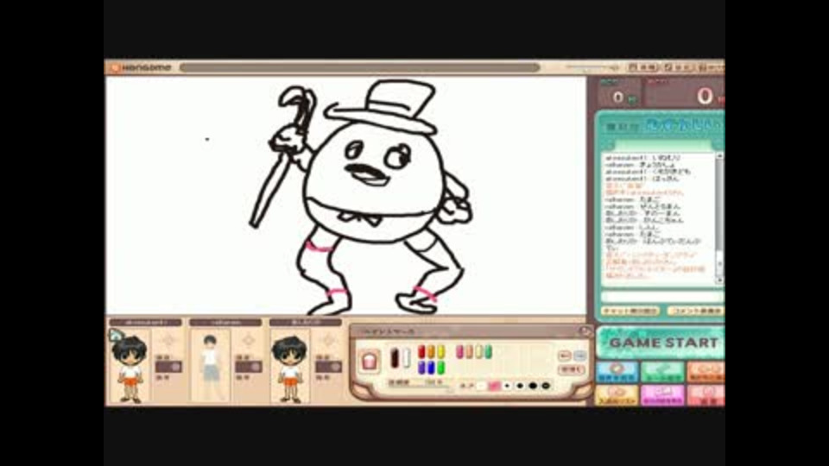The width and height of the screenshot is (829, 466).
Task: Click the first button below chat input
Action: tap(630, 312)
